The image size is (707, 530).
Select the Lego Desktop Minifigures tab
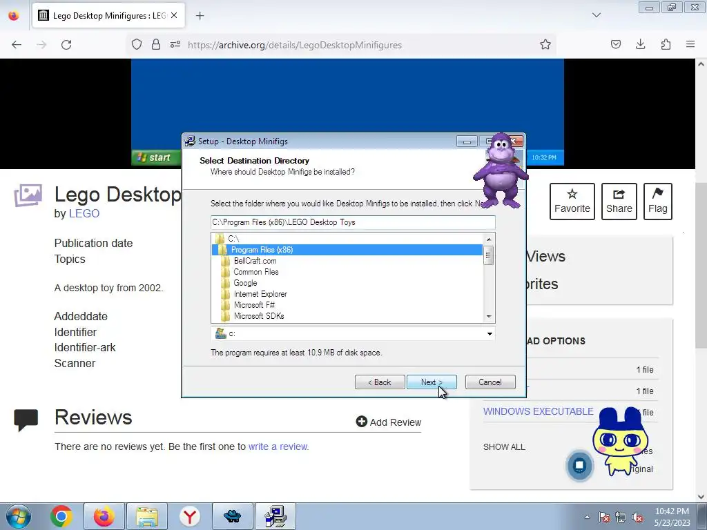108,15
